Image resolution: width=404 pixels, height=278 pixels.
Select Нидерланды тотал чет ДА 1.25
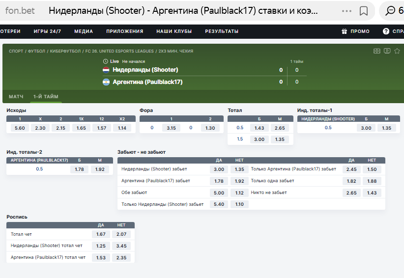[101, 246]
